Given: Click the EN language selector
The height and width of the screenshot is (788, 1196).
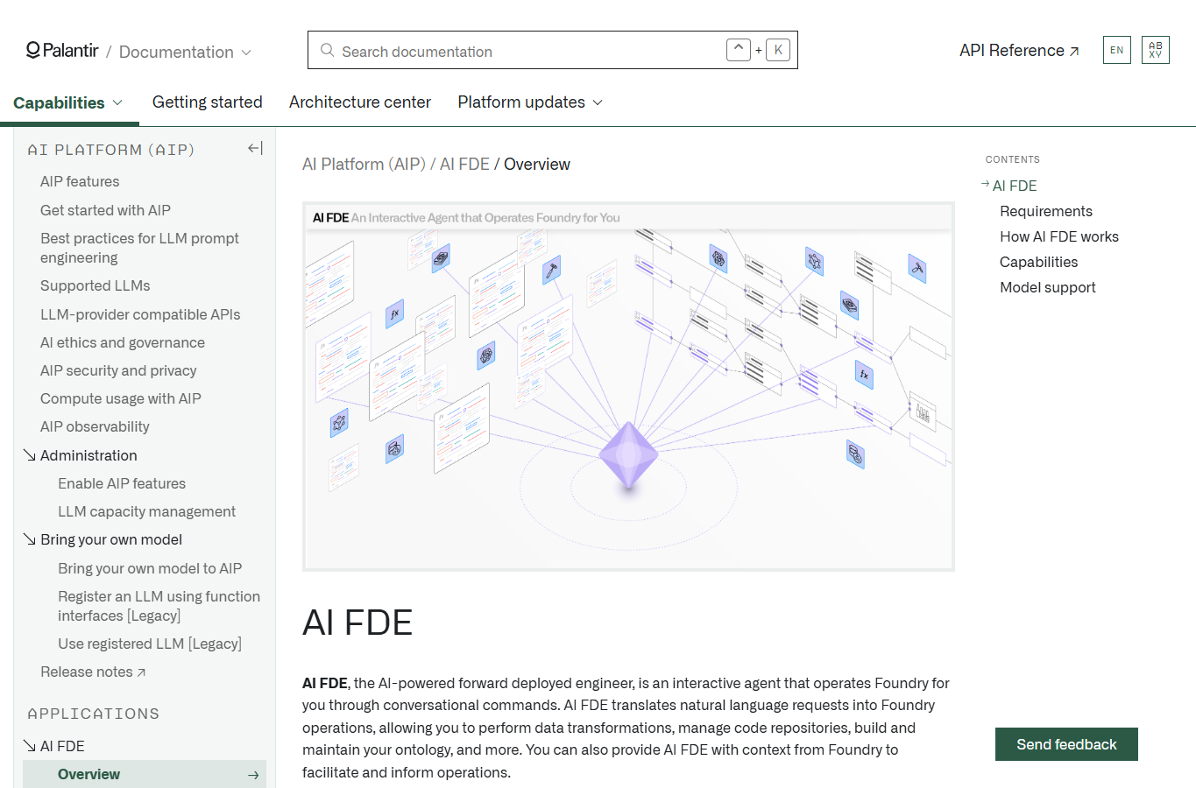Looking at the screenshot, I should (x=1116, y=50).
